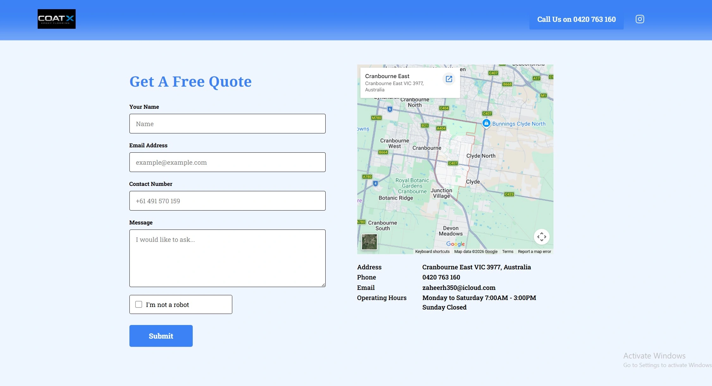Switch to satellite view thumbnail
Image resolution: width=712 pixels, height=386 pixels.
pyautogui.click(x=369, y=242)
